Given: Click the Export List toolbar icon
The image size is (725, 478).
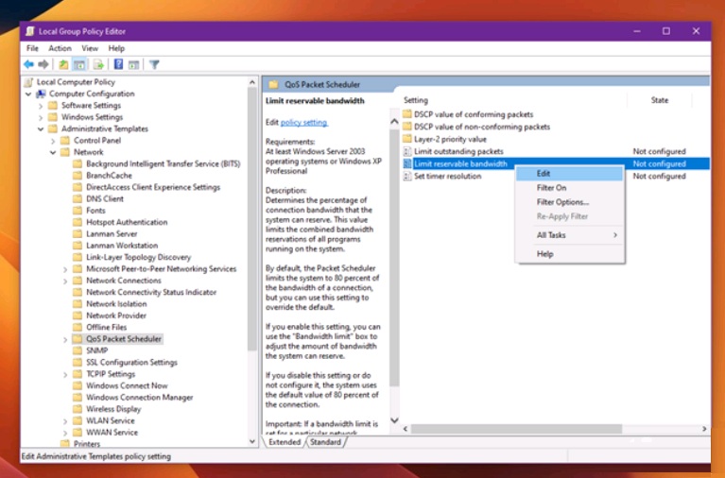Looking at the screenshot, I should (x=98, y=65).
